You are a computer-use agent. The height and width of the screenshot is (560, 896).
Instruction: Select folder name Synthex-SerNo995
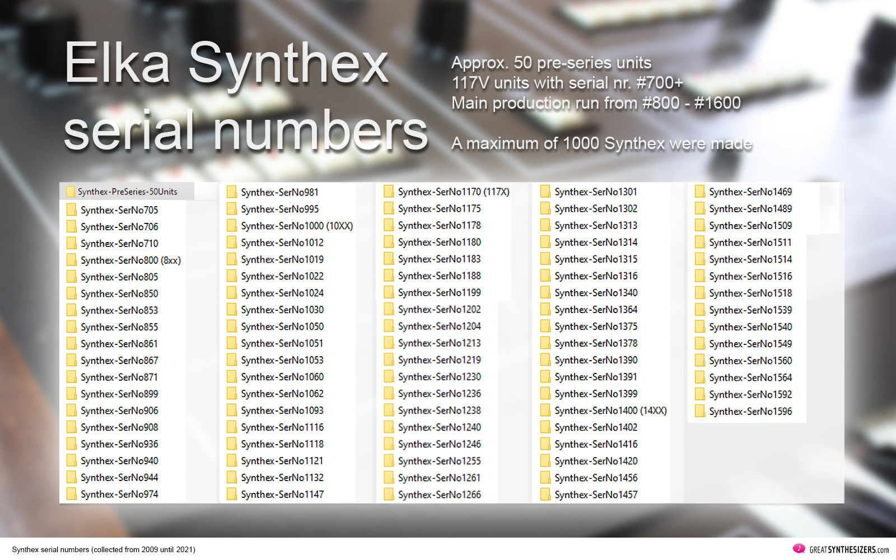click(280, 209)
